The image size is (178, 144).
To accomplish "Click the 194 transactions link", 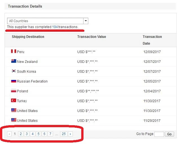I will pos(55,27).
